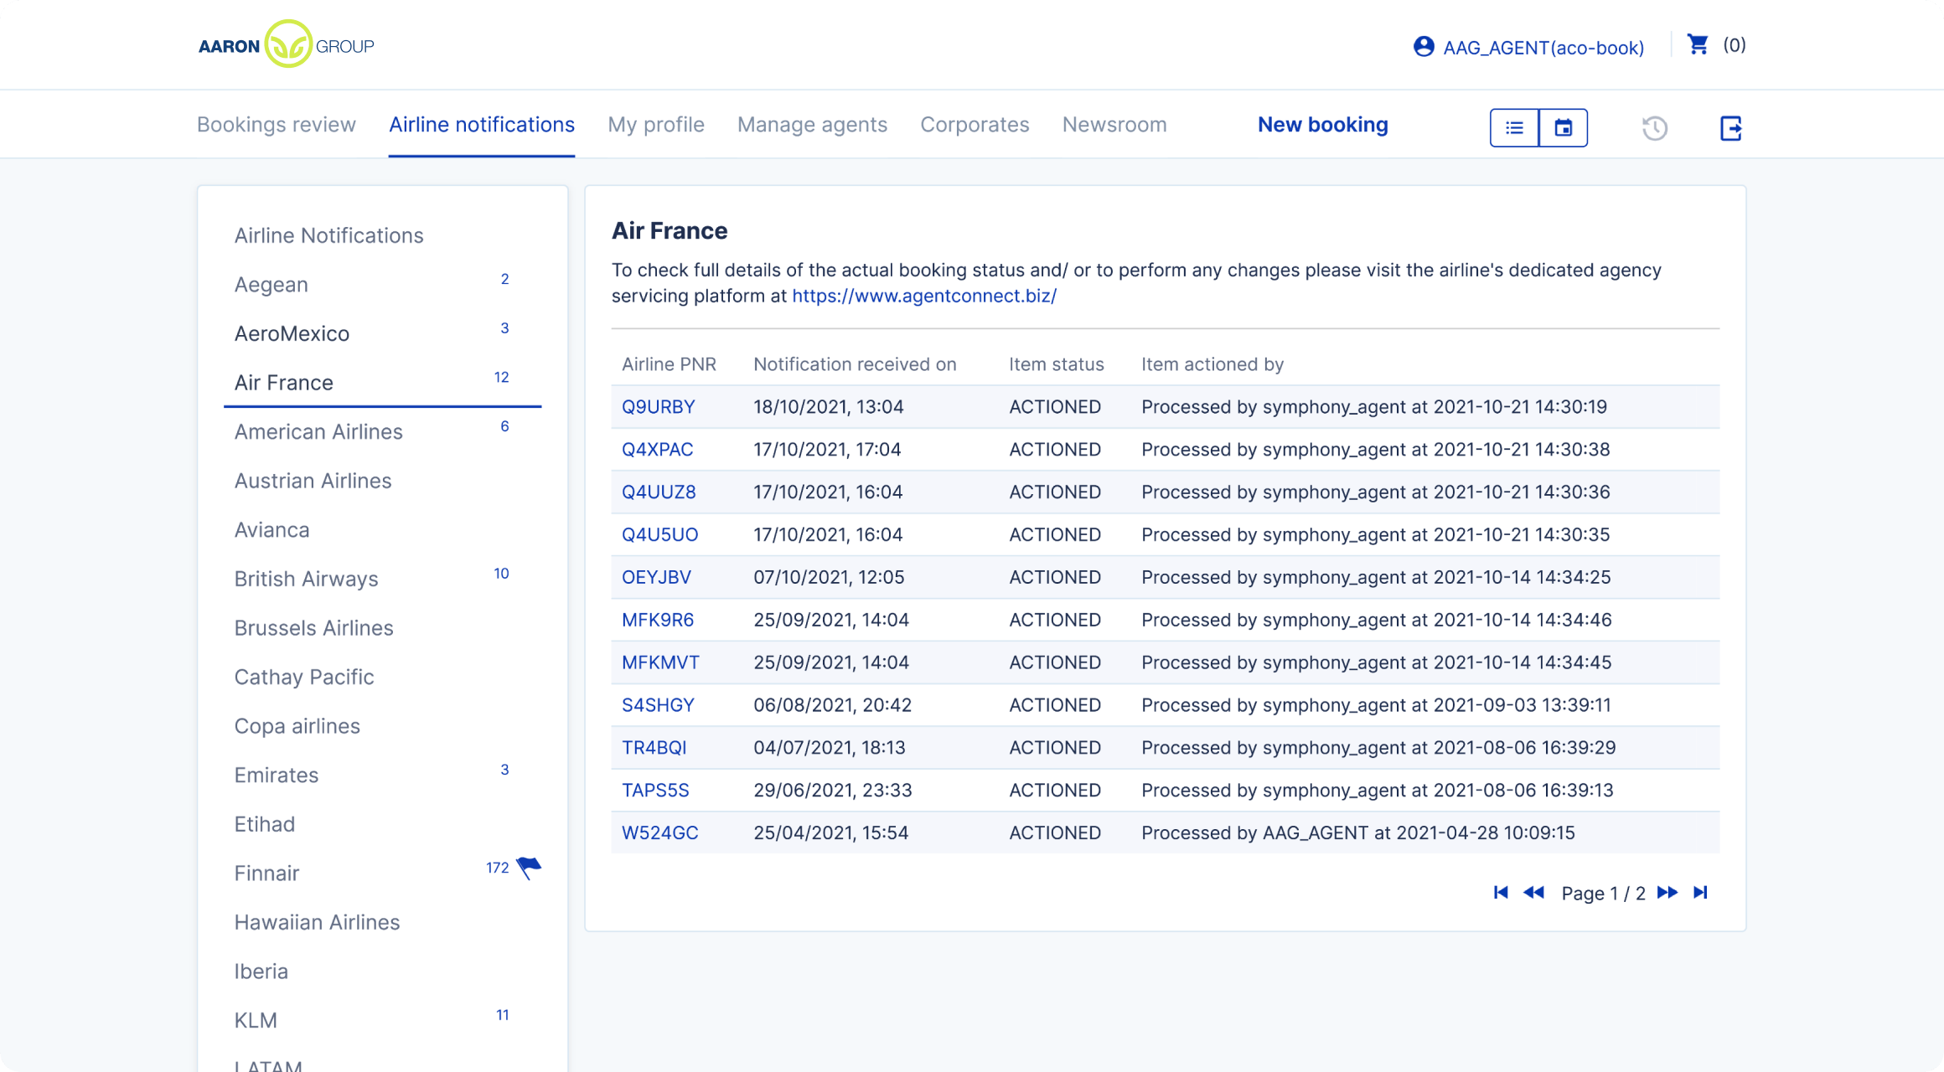This screenshot has height=1072, width=1944.
Task: Click the Air France panel heading
Action: 670,231
